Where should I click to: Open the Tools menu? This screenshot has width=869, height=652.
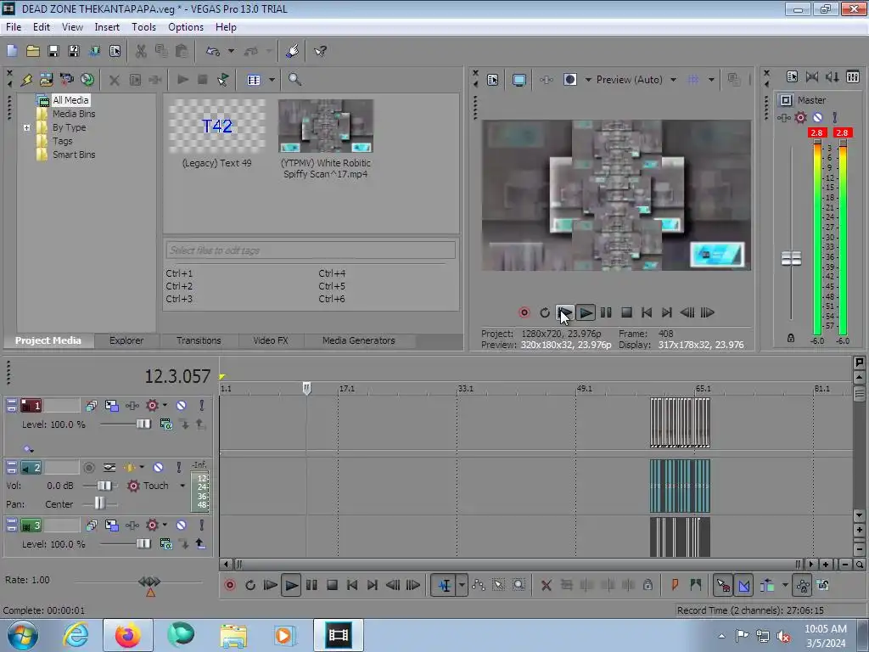[x=143, y=26]
